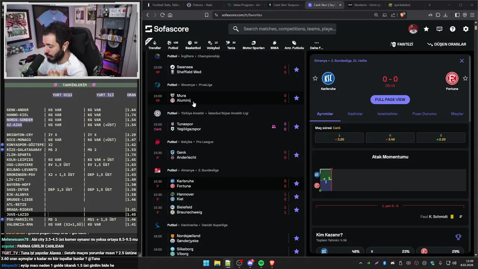The image size is (478, 269).
Task: Open the Sofascore help question mark icon
Action: click(453, 29)
